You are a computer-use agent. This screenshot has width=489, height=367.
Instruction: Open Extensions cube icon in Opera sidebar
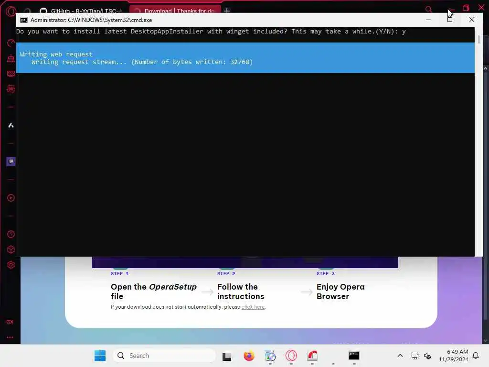pyautogui.click(x=11, y=249)
